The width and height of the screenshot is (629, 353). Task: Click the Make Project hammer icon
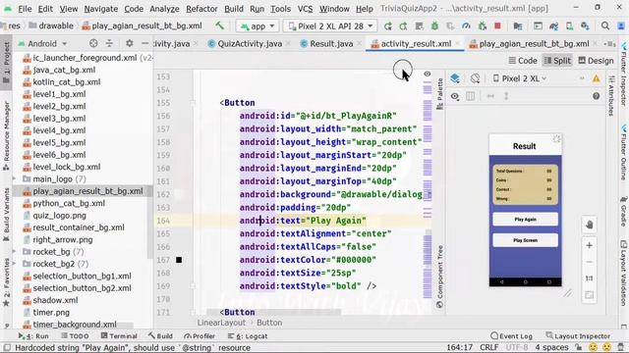(219, 26)
